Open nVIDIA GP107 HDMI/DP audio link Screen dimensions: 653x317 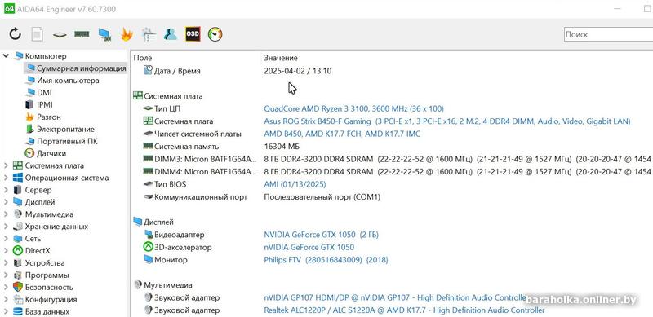(x=396, y=298)
